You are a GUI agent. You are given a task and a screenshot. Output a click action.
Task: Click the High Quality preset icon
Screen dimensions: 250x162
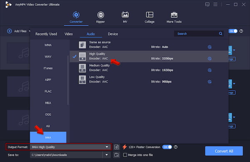[82, 56]
